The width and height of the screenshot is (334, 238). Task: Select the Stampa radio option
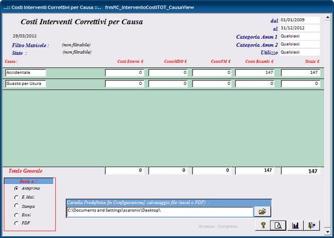click(16, 206)
